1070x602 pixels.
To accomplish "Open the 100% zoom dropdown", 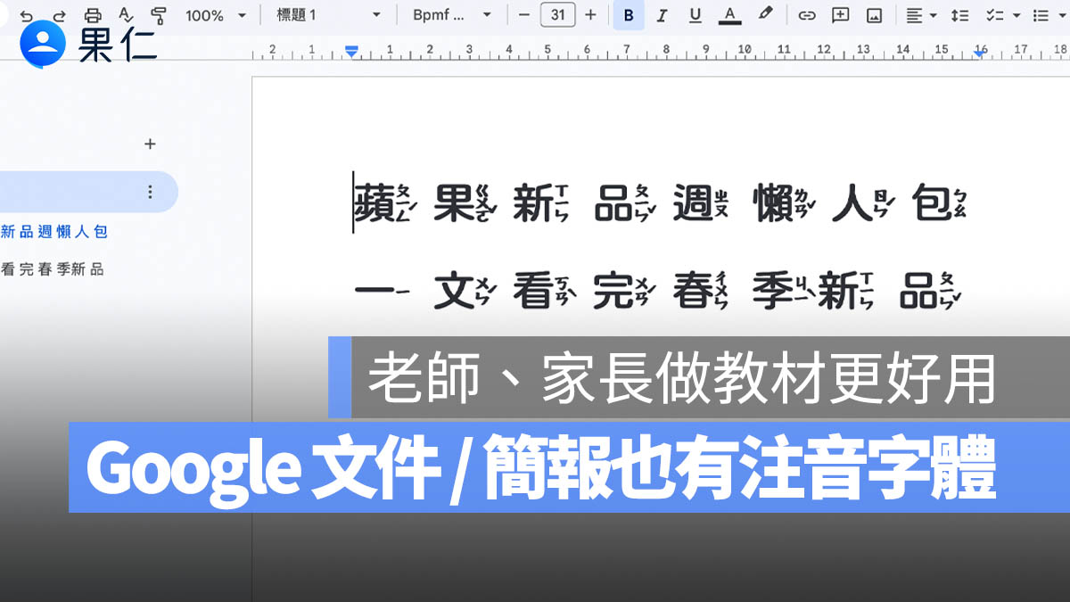I will [x=216, y=15].
